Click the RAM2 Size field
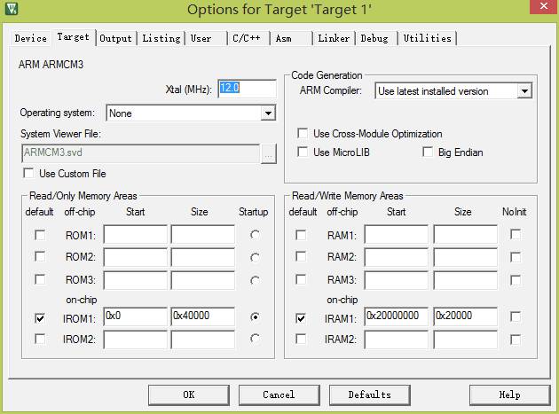The height and width of the screenshot is (414, 559). point(465,257)
